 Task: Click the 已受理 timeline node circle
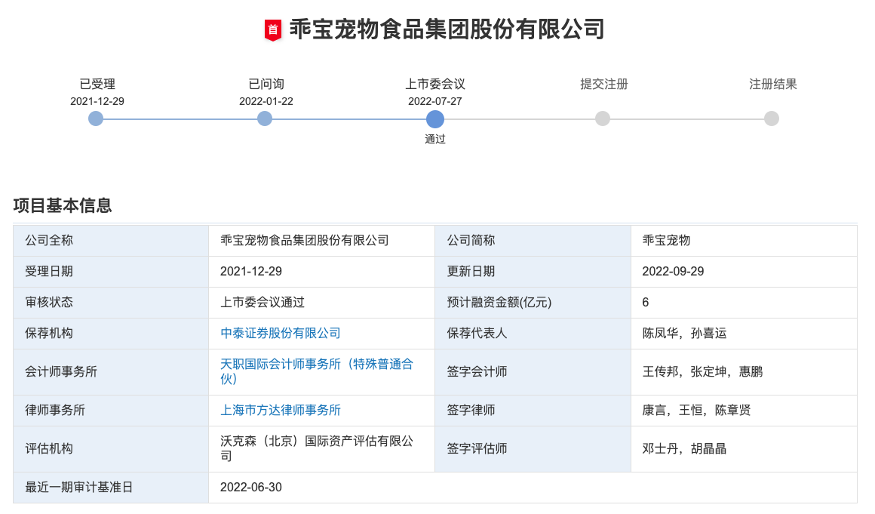pyautogui.click(x=96, y=118)
